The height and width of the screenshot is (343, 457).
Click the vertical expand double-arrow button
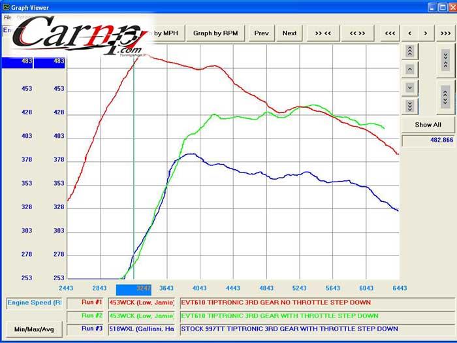pos(445,97)
